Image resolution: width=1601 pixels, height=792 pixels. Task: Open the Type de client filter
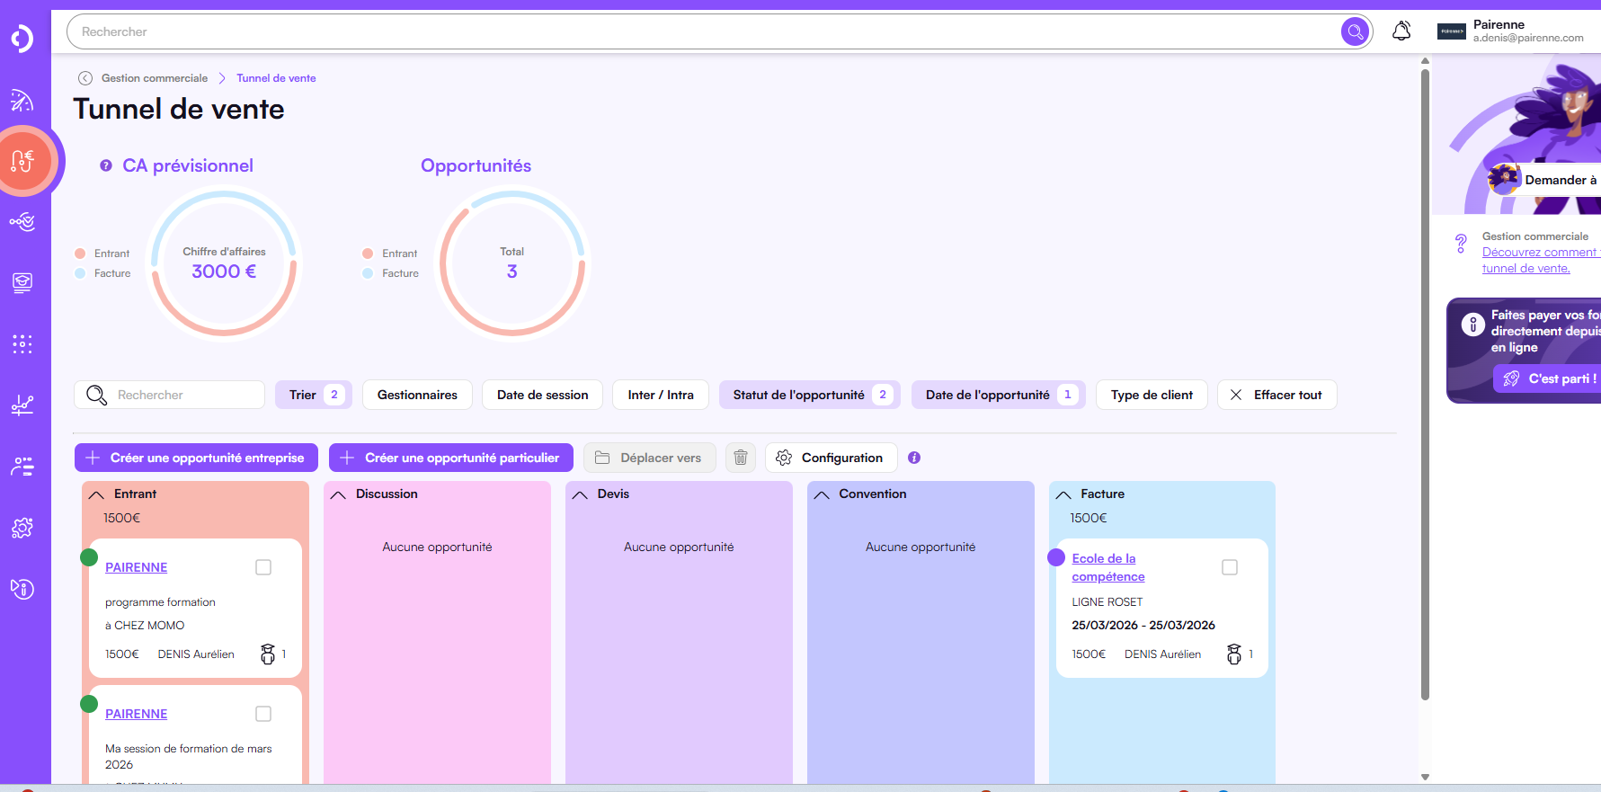[x=1152, y=395]
